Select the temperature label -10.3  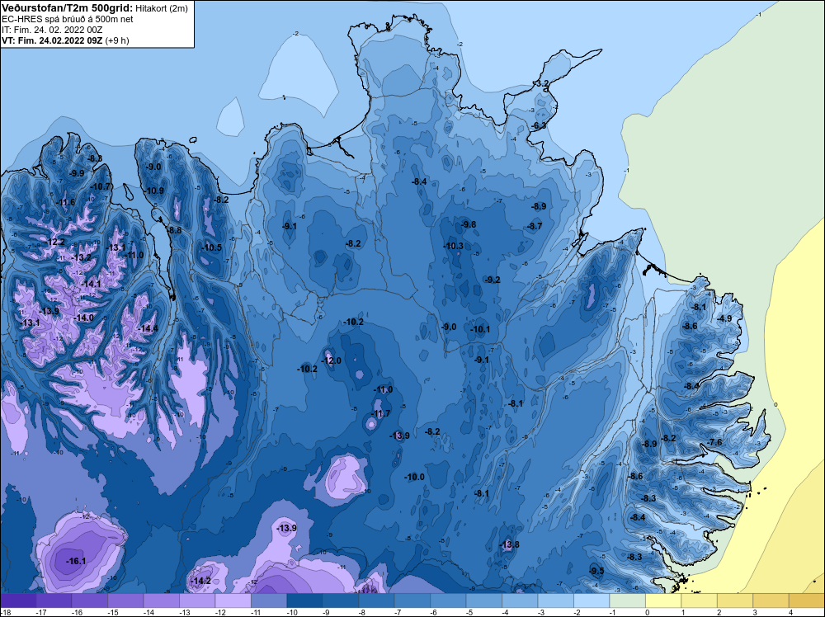point(453,246)
